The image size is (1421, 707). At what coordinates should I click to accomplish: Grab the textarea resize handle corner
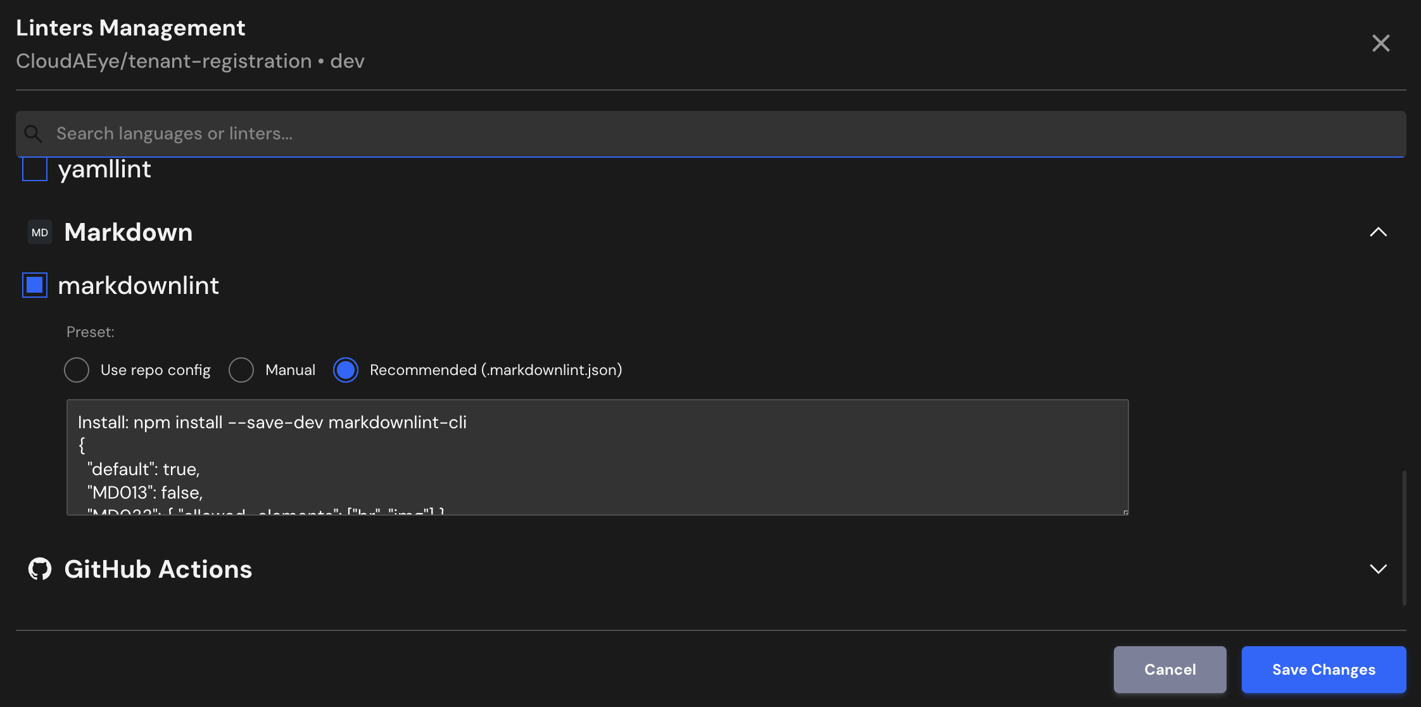(x=1125, y=512)
